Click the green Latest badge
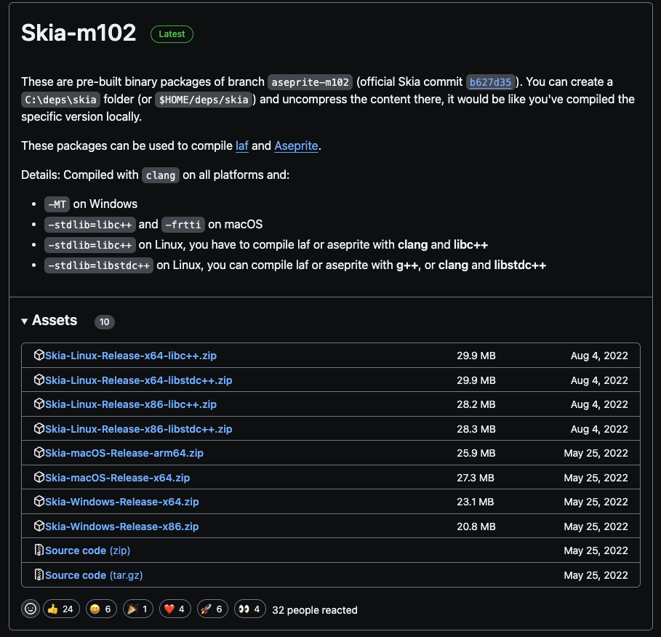 172,34
